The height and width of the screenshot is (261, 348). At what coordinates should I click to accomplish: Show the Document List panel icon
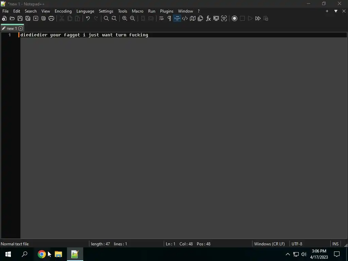pos(201,18)
